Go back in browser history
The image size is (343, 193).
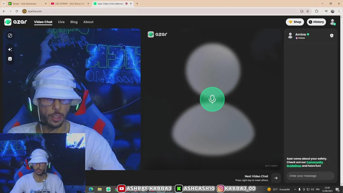point(4,11)
